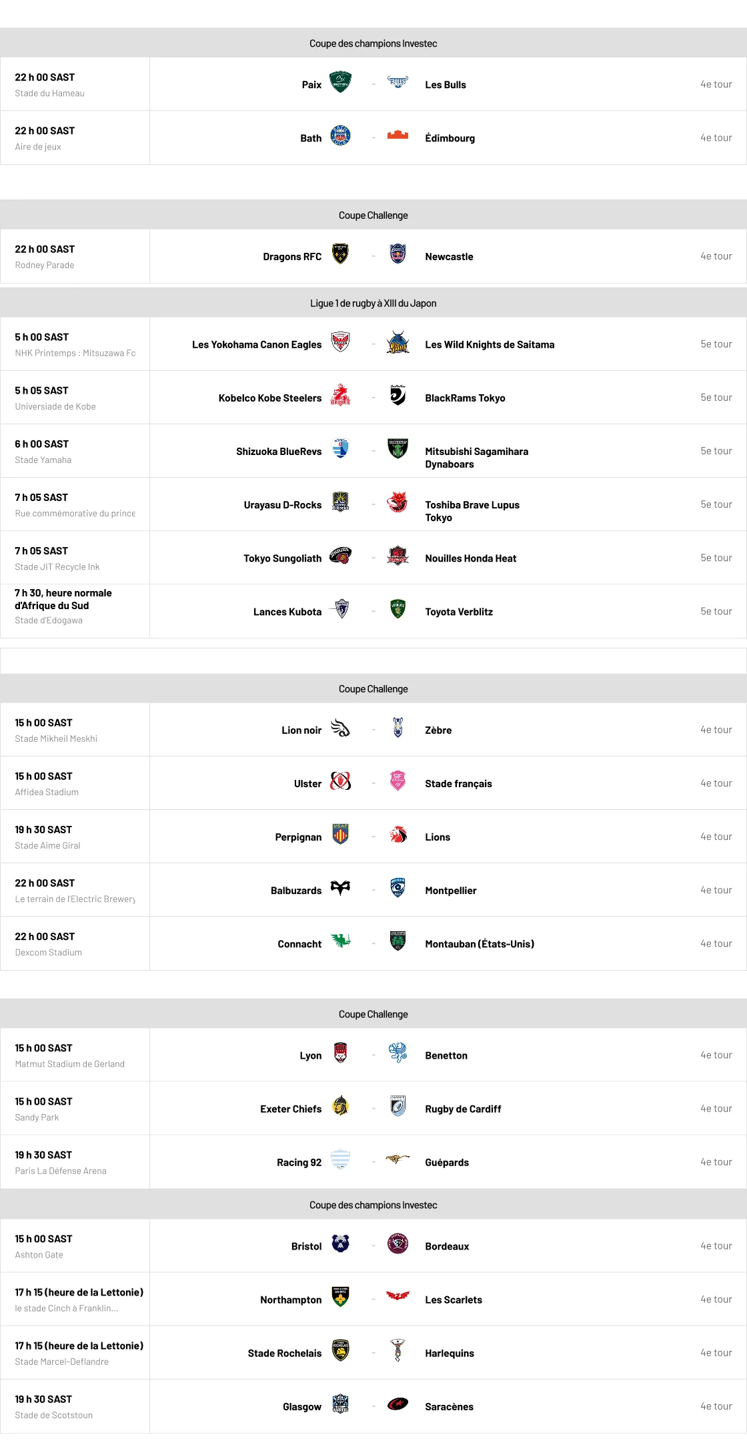
Task: Click the Kobelco Kobe Steelers logo
Action: pyautogui.click(x=340, y=395)
